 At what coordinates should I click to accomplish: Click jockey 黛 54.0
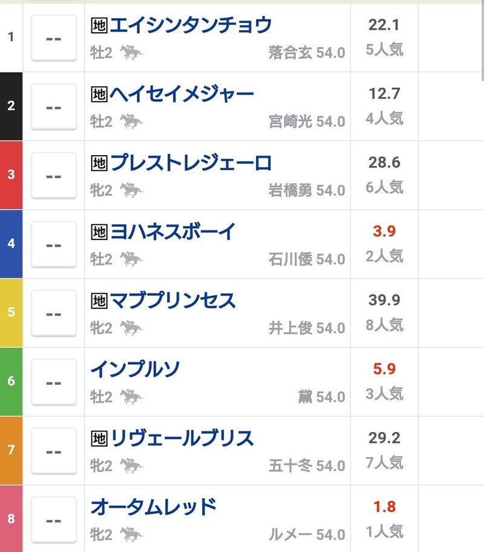(x=322, y=397)
